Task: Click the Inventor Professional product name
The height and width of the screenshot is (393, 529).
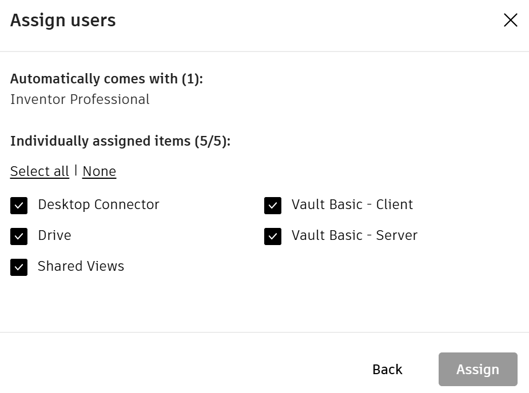Action: pyautogui.click(x=80, y=99)
